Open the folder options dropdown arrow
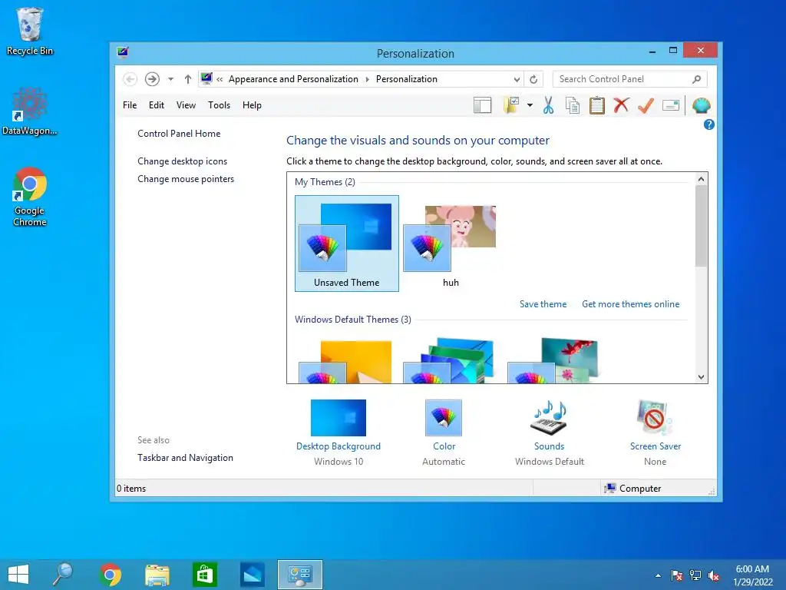The height and width of the screenshot is (590, 786). [530, 105]
